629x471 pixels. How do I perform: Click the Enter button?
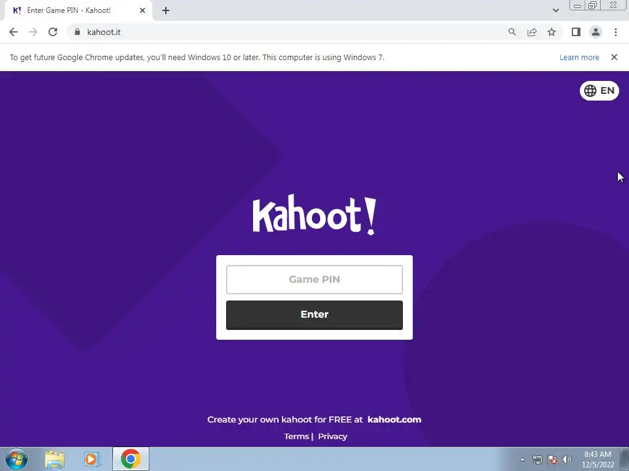314,315
